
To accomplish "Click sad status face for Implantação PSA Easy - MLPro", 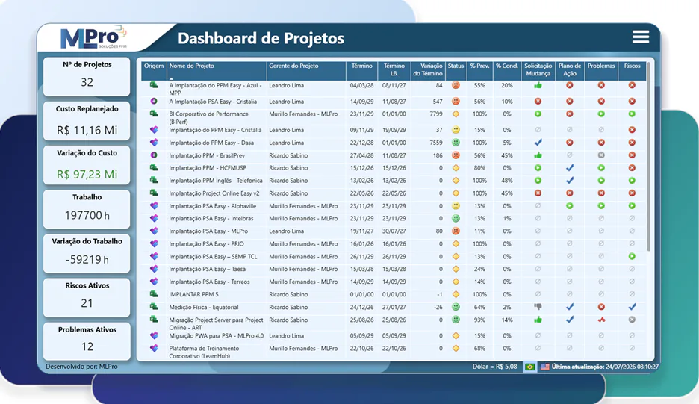I will pyautogui.click(x=456, y=231).
